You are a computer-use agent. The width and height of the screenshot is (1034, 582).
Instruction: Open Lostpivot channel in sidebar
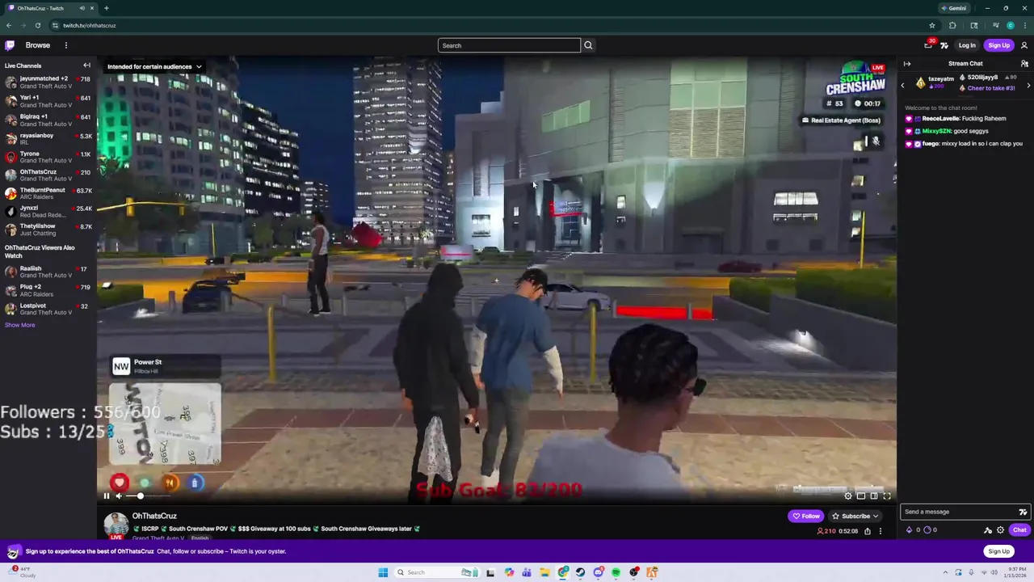(x=48, y=309)
